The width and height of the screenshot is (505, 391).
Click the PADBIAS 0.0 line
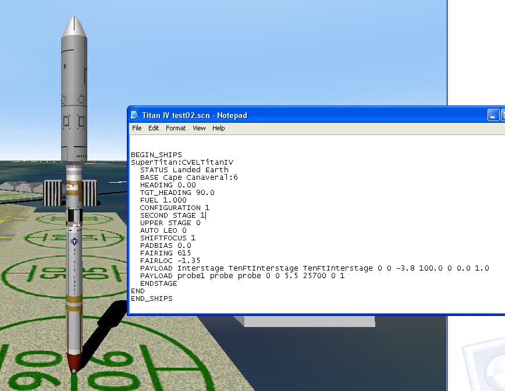pos(166,246)
